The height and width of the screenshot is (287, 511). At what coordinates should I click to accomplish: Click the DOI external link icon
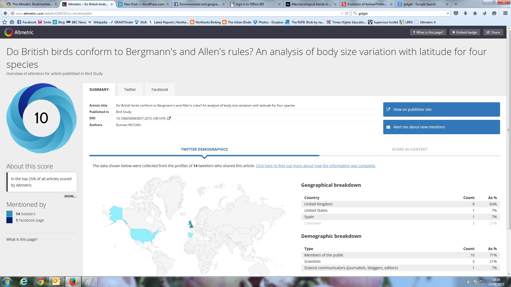pos(169,118)
